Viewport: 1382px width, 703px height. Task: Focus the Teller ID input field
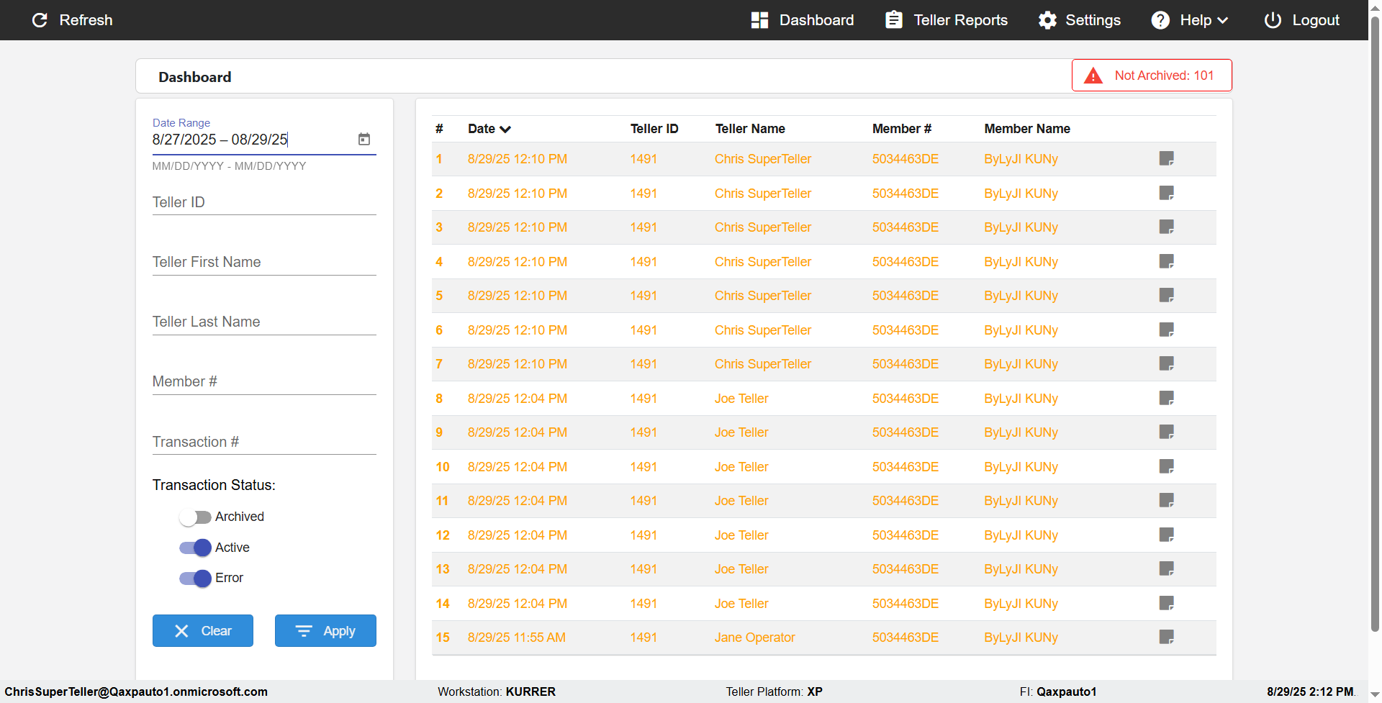pos(263,202)
